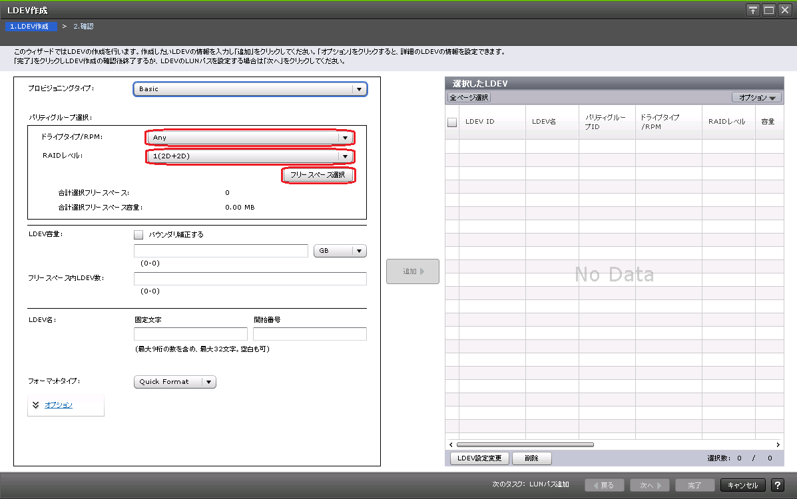Click the horizontal scrollbar under the table
This screenshot has height=499, width=797.
pos(525,444)
